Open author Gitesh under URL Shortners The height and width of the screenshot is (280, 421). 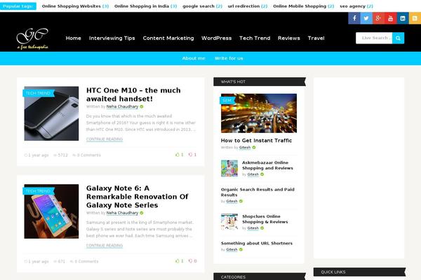[x=232, y=249]
